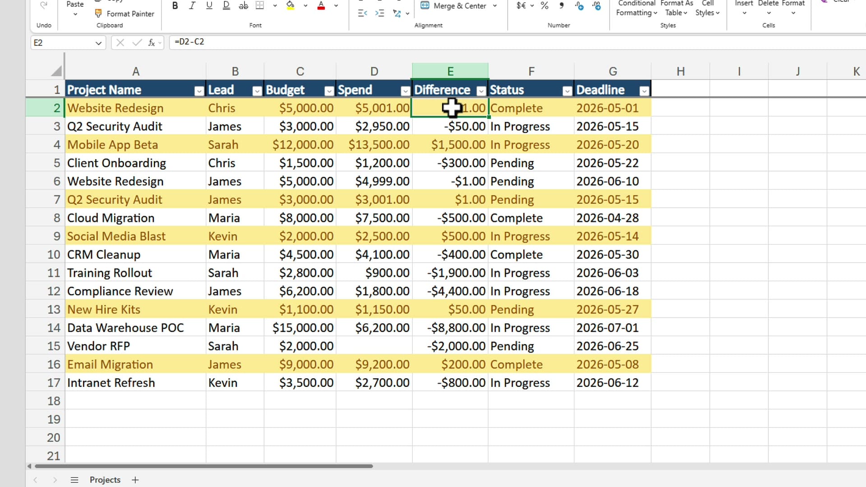Open the Paste options dropdown
This screenshot has height=487, width=866.
(x=75, y=14)
